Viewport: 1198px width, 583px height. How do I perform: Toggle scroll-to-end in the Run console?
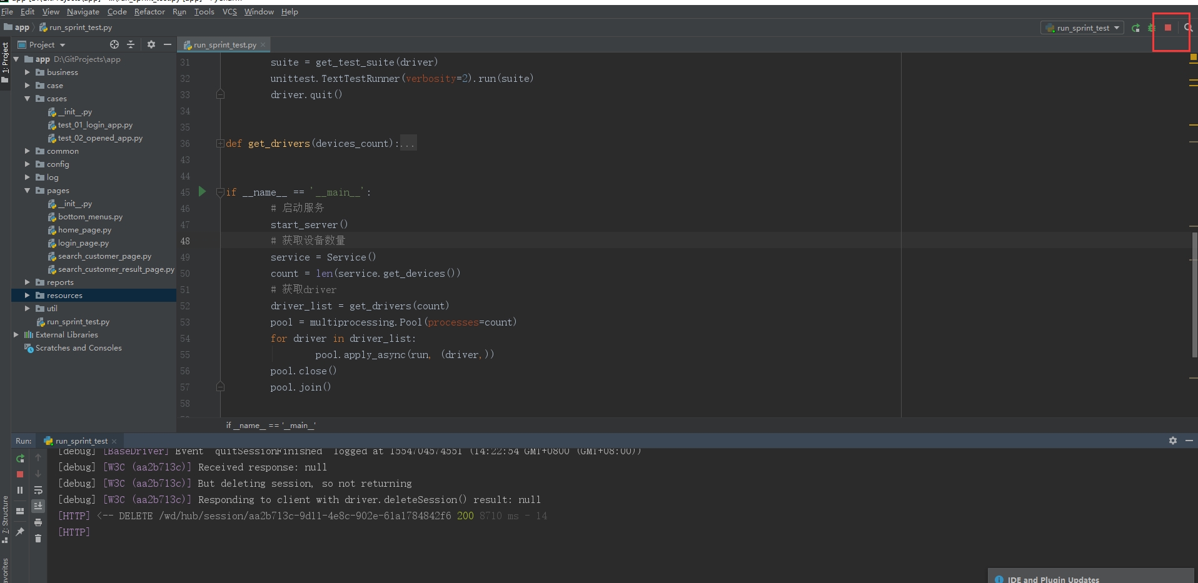(x=38, y=506)
